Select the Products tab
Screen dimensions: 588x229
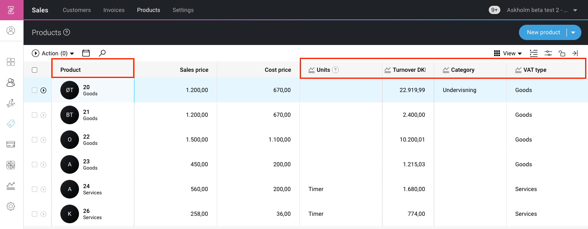pos(148,10)
